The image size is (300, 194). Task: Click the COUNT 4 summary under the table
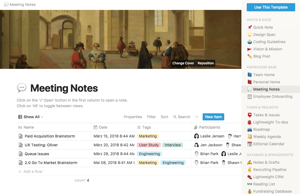click(82, 180)
